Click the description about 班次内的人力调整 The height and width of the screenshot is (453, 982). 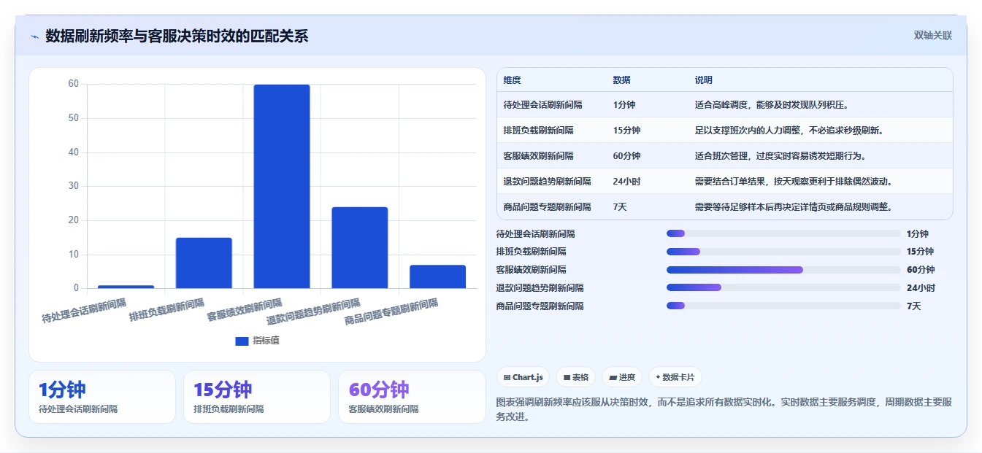(789, 131)
